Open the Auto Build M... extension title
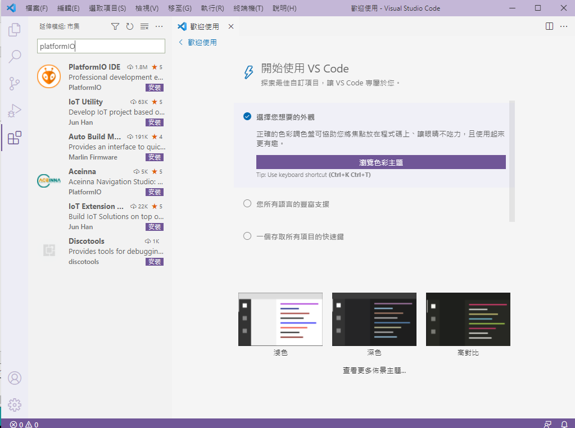 click(94, 136)
